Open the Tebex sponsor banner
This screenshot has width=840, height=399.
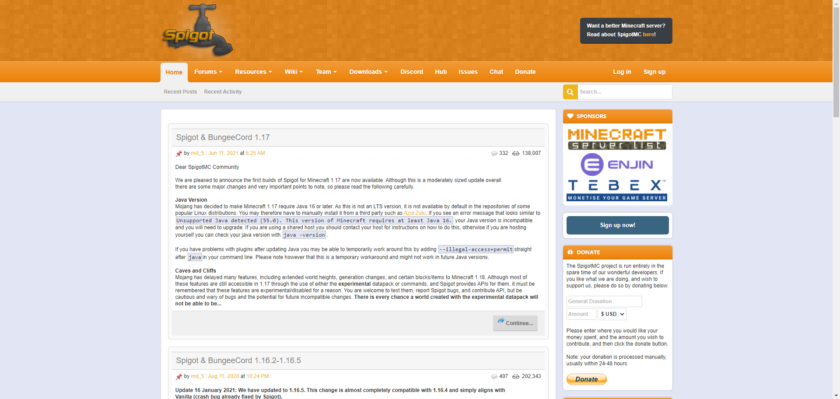point(617,190)
